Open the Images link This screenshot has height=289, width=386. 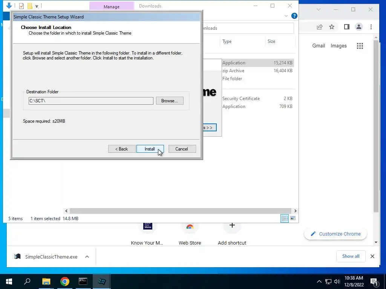tap(339, 46)
